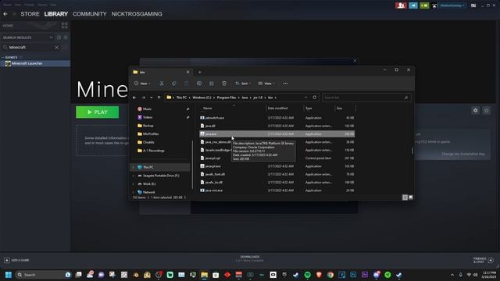Open the See more ellipsis in File Explorer
500x281 pixels.
285,84
